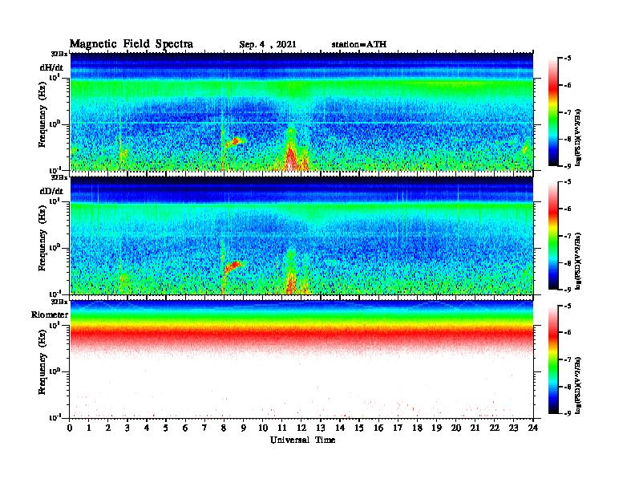Click hour 8 on the Universal Time axis

tap(224, 428)
